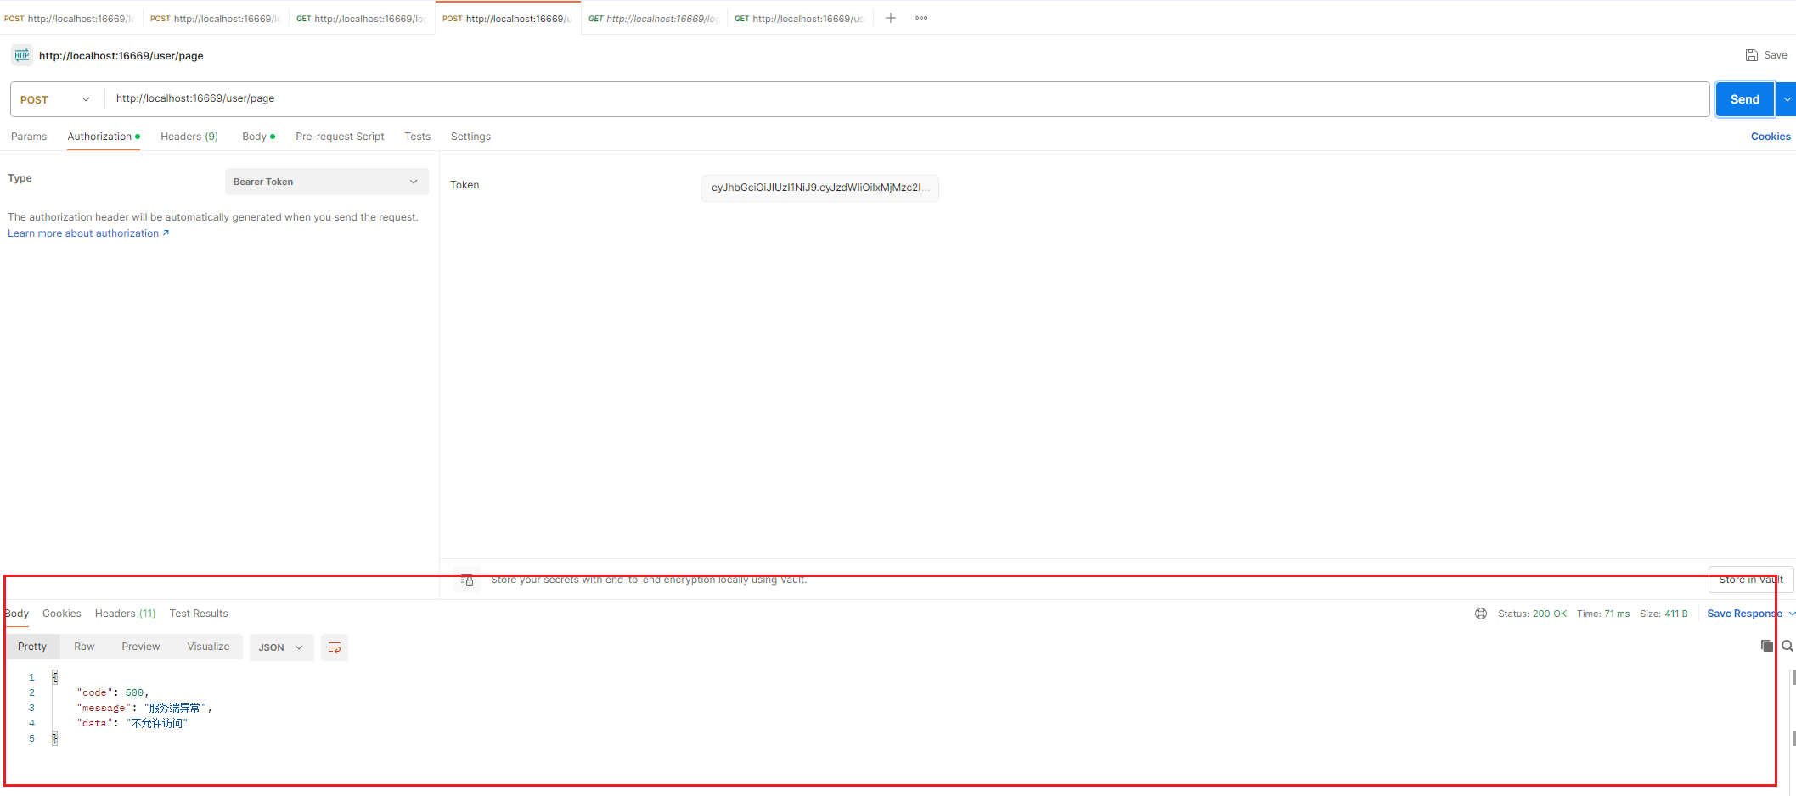The width and height of the screenshot is (1796, 796).
Task: Click the Send button
Action: [1743, 98]
